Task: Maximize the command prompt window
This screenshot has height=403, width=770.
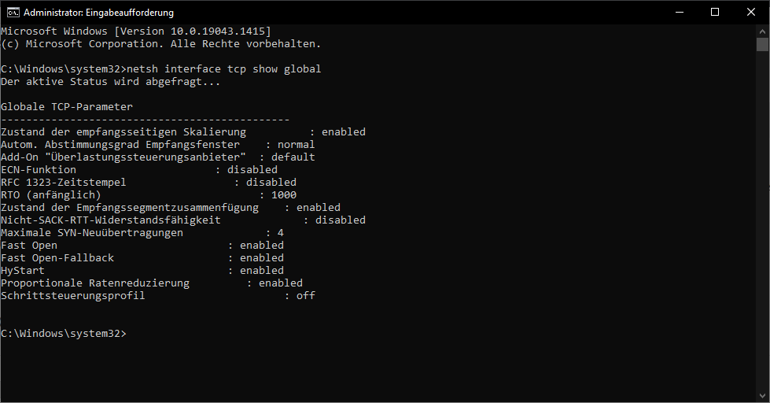Action: point(715,13)
